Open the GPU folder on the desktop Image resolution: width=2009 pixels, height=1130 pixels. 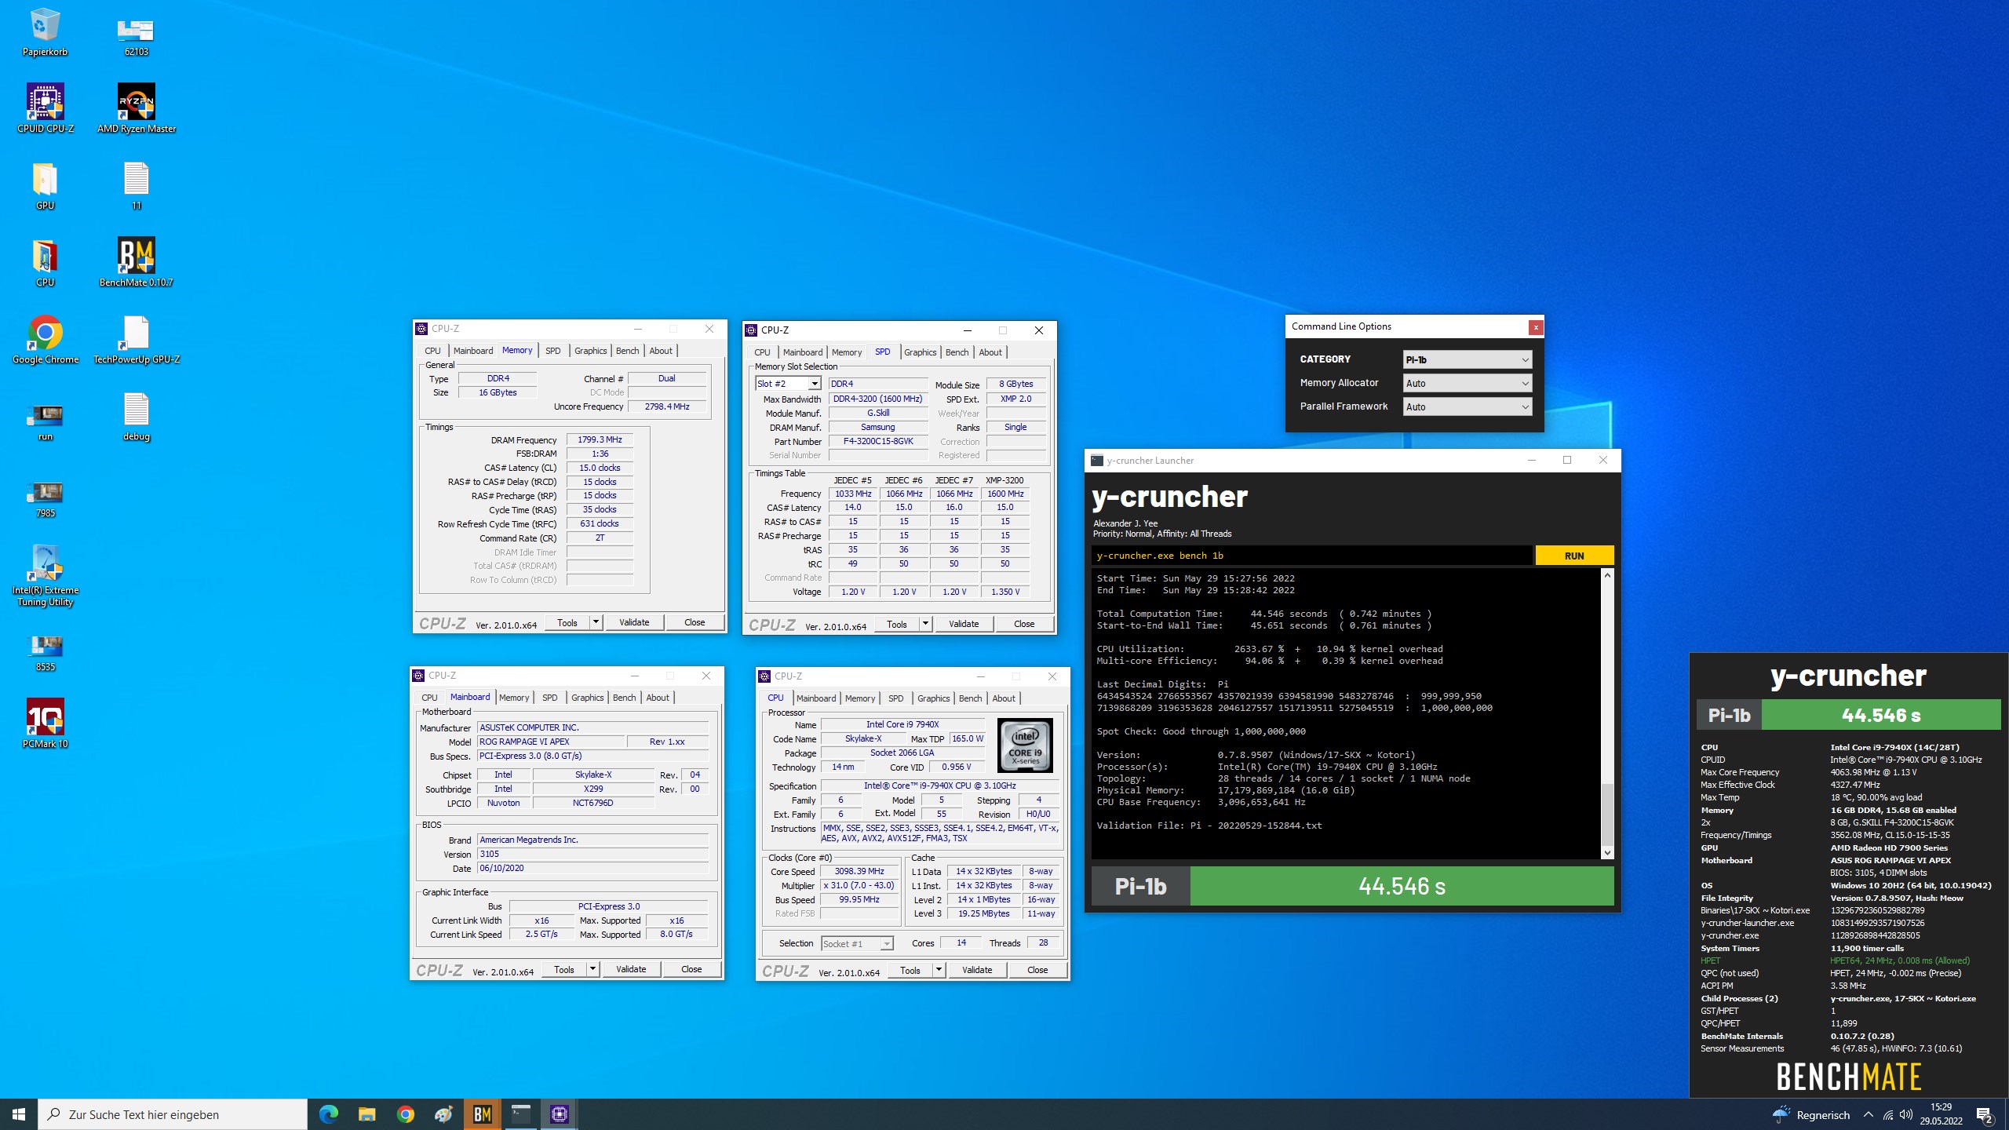(x=45, y=185)
